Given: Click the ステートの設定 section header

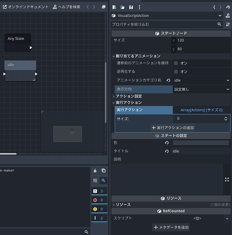Looking at the screenshot, I should 171,136.
